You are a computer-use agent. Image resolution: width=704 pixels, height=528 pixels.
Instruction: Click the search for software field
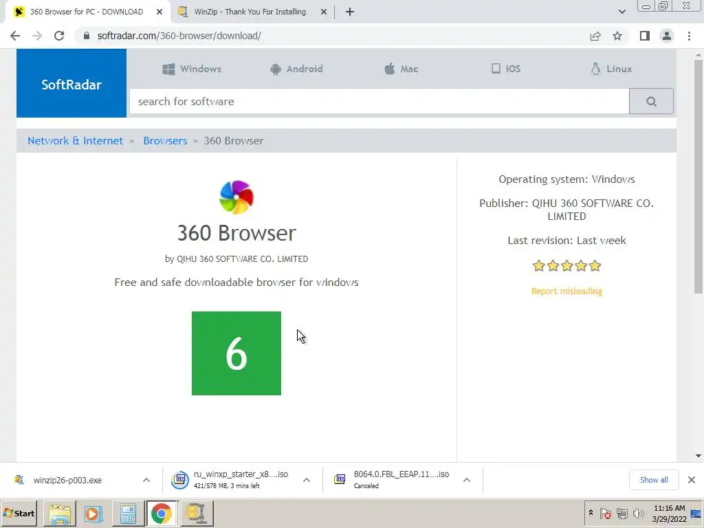pyautogui.click(x=379, y=102)
